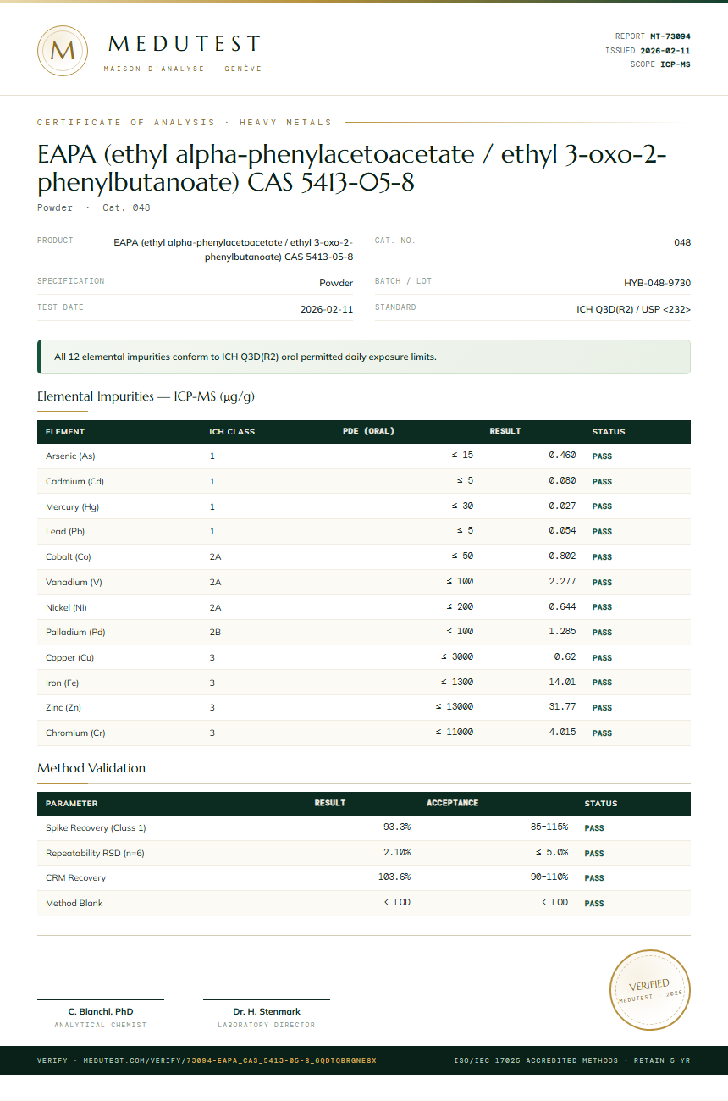Click the Zinc (Zn) row label
Image resolution: width=728 pixels, height=1101 pixels.
(63, 708)
